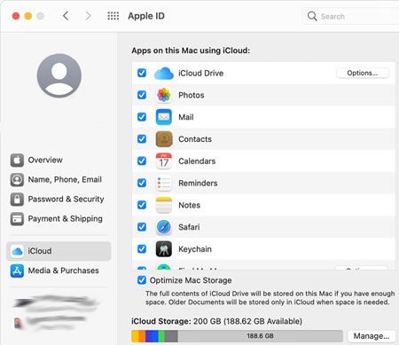
Task: Disable Optimize Mac Storage checkbox
Action: pos(142,280)
